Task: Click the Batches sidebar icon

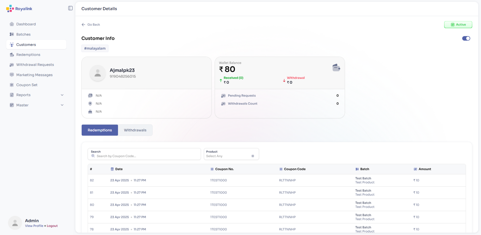Action: click(12, 34)
